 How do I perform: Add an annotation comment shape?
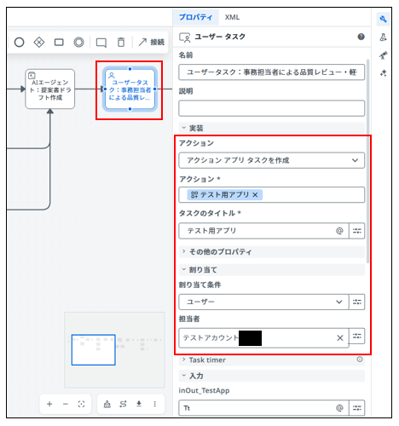click(101, 43)
